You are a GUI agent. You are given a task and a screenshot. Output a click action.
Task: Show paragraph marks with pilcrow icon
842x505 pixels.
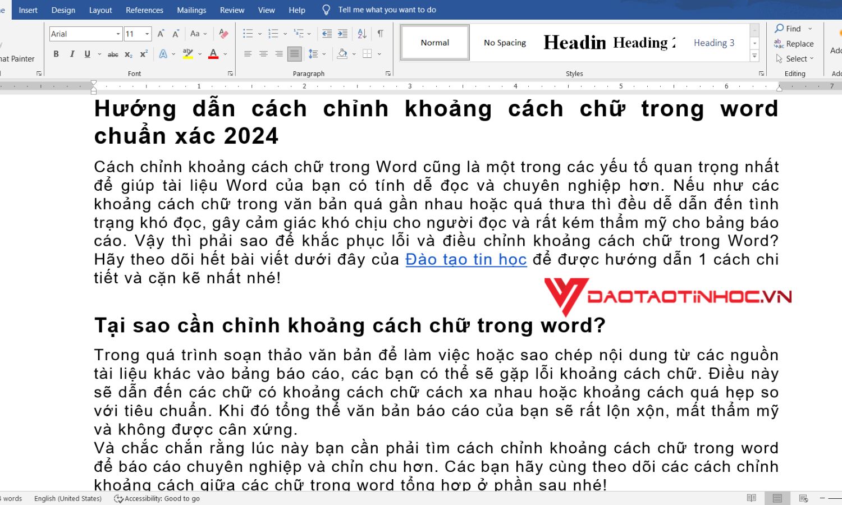(381, 34)
